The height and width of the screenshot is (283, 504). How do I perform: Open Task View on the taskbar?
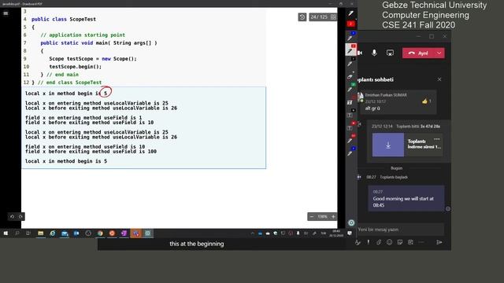tap(28, 233)
